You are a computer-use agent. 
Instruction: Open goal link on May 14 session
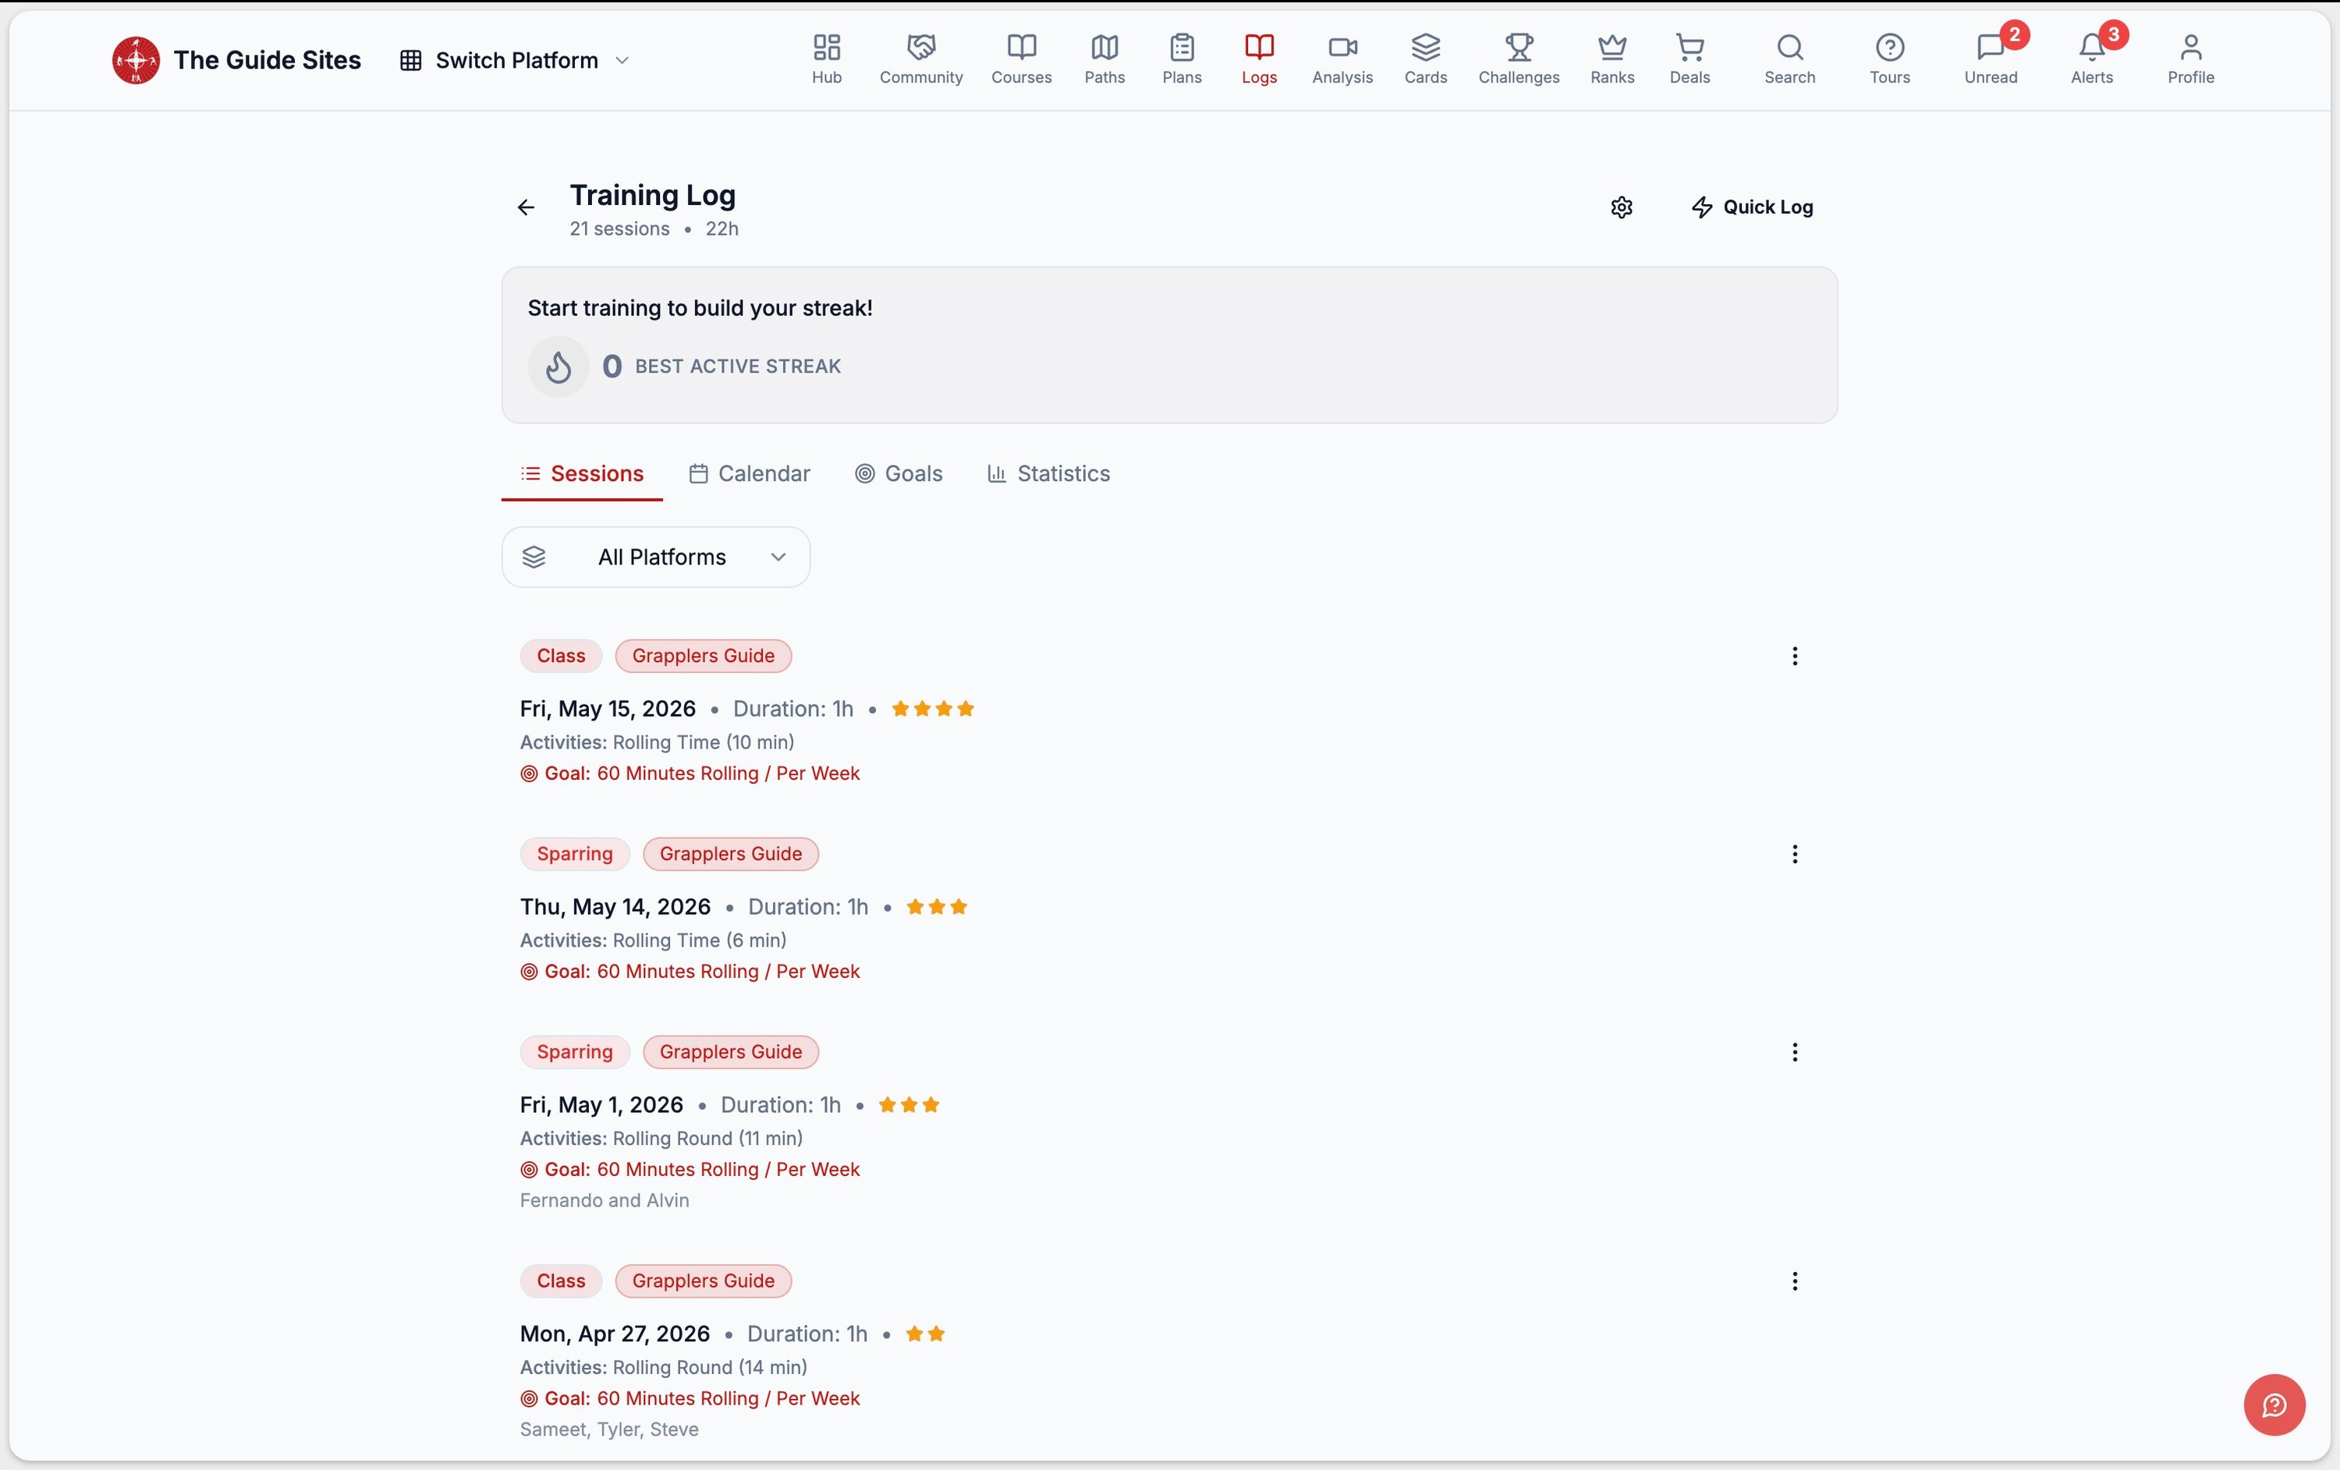click(690, 972)
